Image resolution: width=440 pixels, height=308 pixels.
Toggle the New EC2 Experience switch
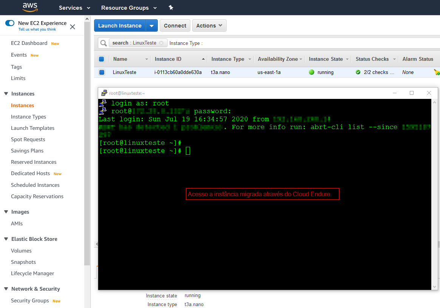[10, 23]
